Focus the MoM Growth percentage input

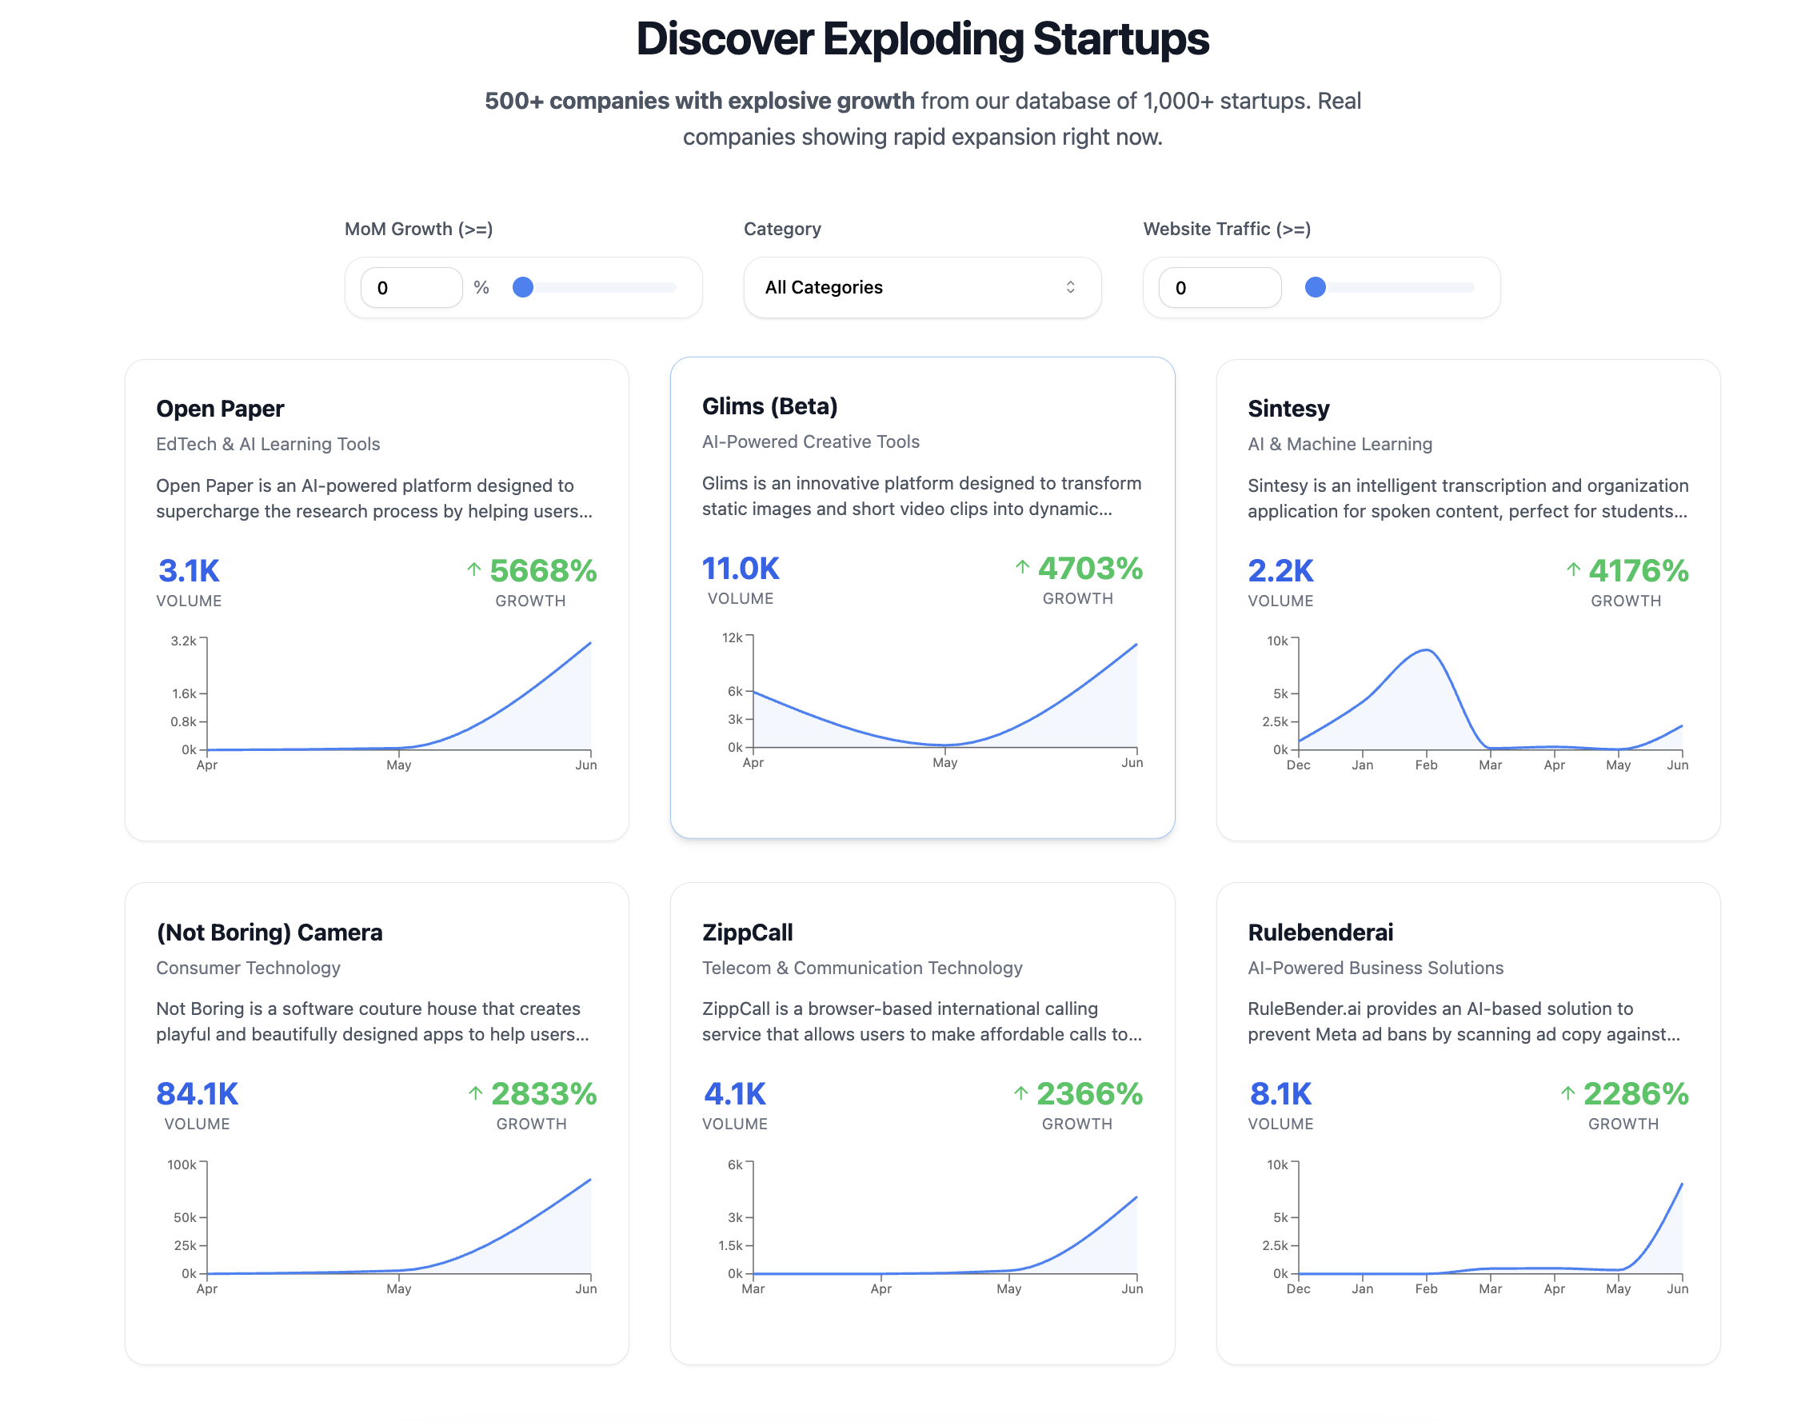coord(411,288)
